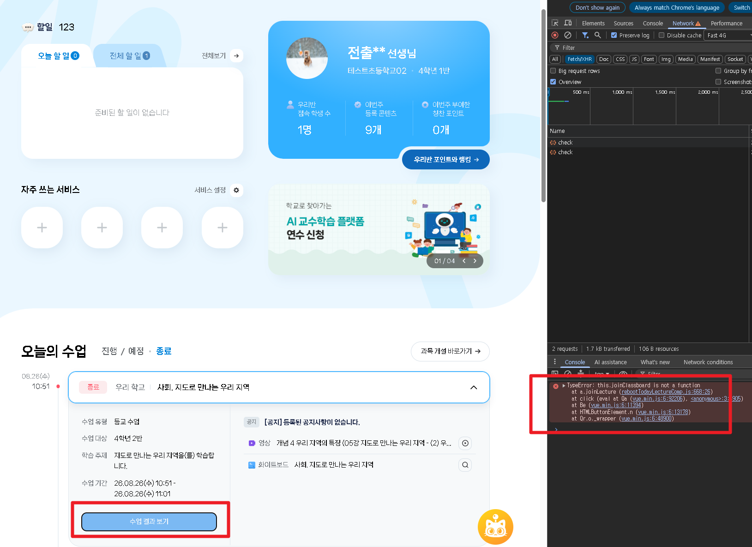
Task: Toggle the Img request type filter
Action: pyautogui.click(x=666, y=59)
